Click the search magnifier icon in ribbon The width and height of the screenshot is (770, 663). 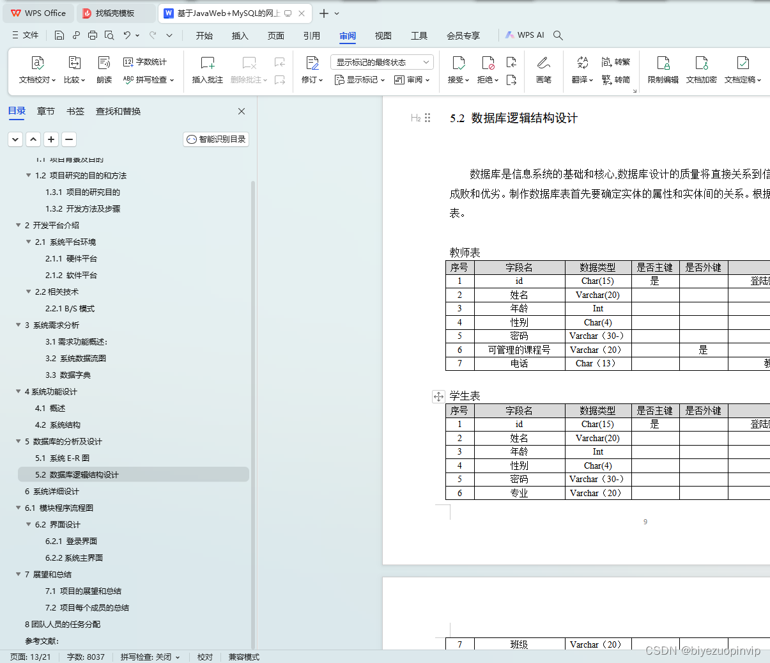[558, 35]
